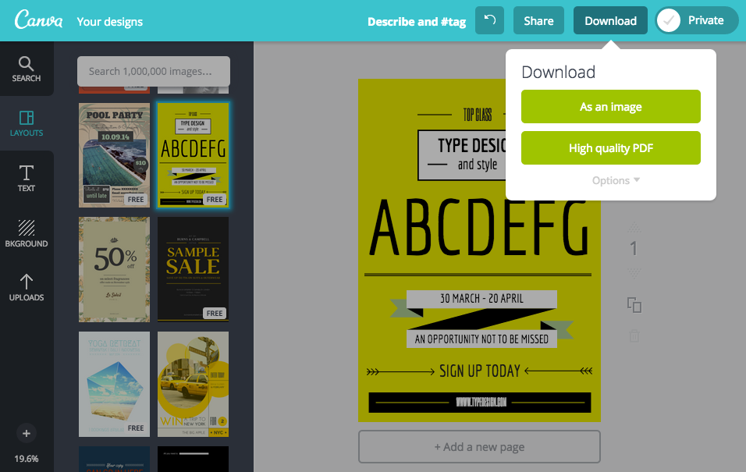
Task: Click Add a new page
Action: click(x=480, y=447)
